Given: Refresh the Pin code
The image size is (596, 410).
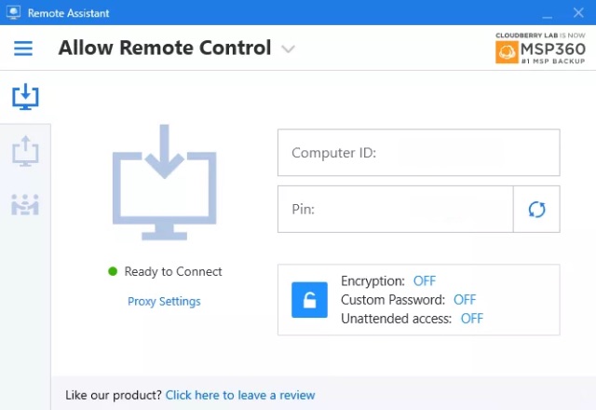Looking at the screenshot, I should coord(536,209).
